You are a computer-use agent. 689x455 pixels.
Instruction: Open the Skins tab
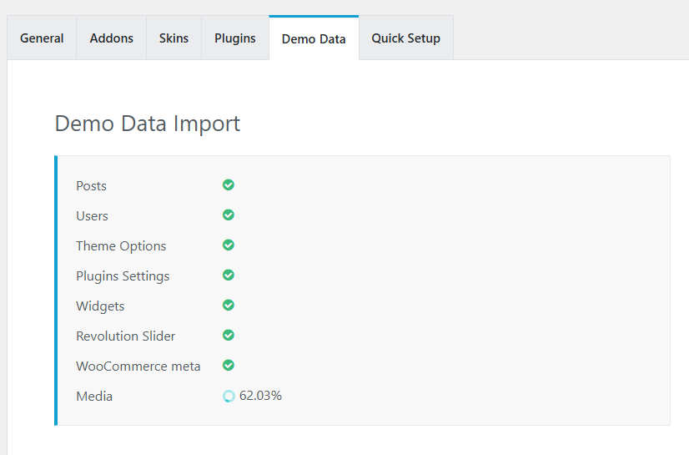[174, 38]
